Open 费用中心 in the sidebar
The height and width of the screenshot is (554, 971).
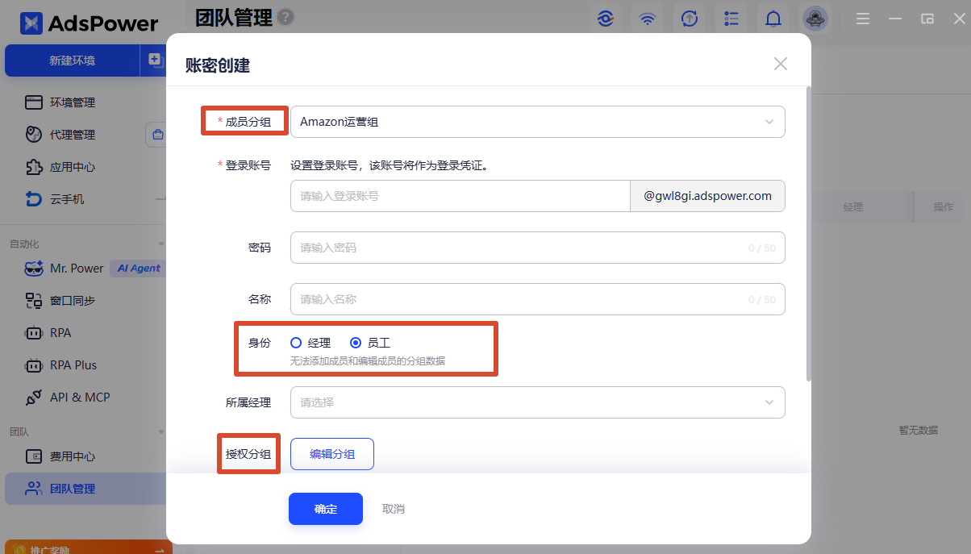73,456
